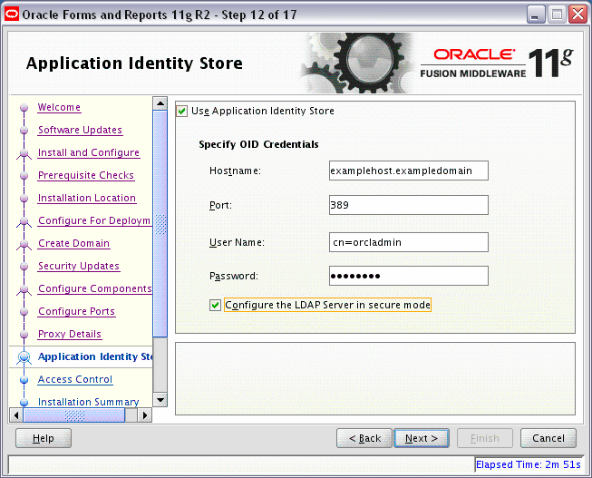The height and width of the screenshot is (478, 592).
Task: Click the Software Updates step bullet icon
Action: [24, 131]
